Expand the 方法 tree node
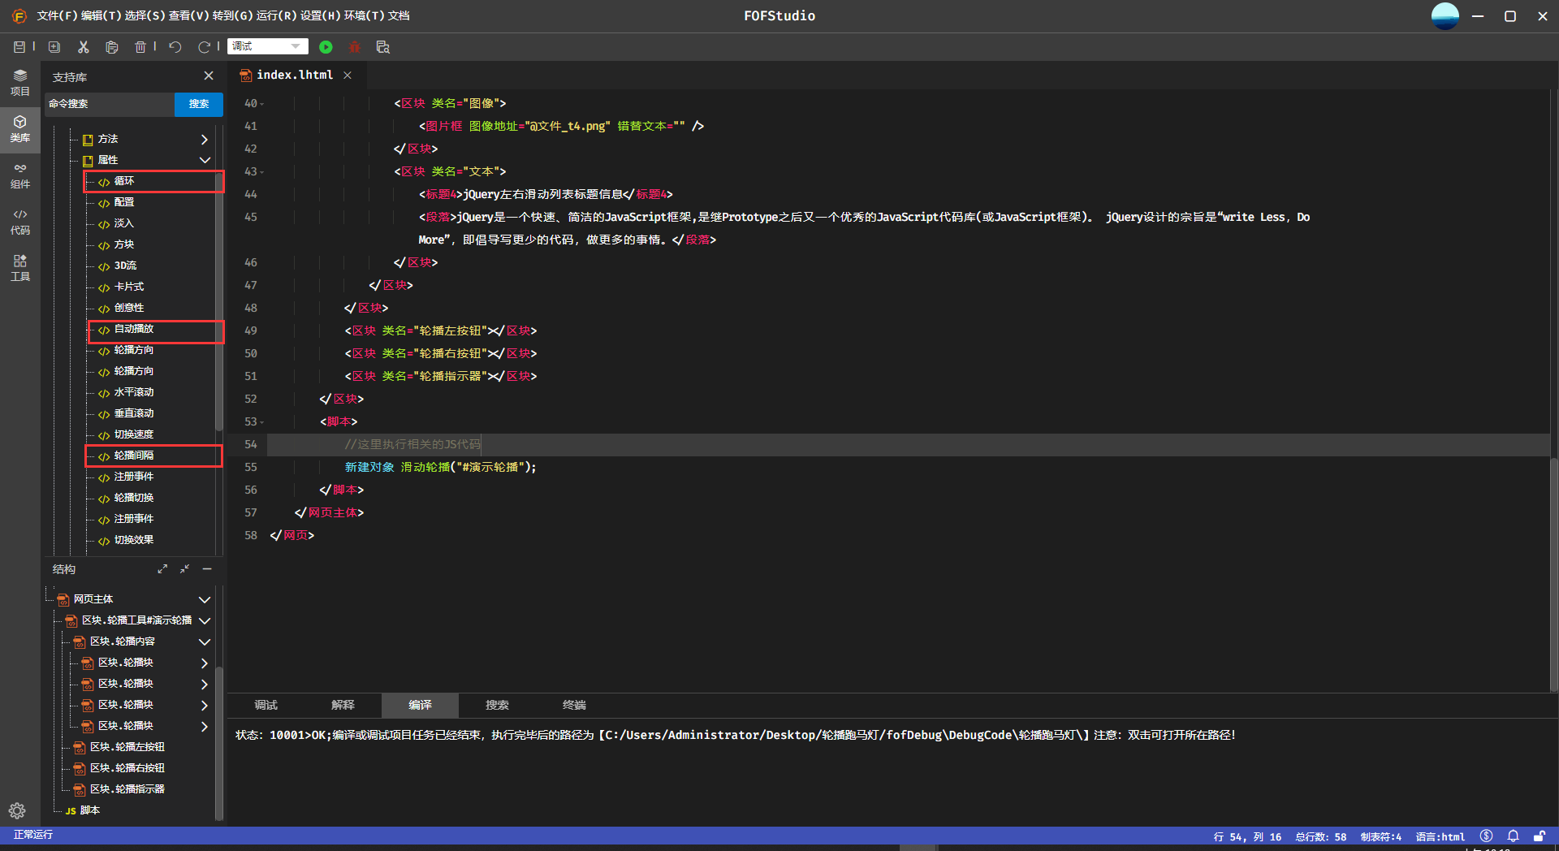The image size is (1559, 851). [x=205, y=139]
